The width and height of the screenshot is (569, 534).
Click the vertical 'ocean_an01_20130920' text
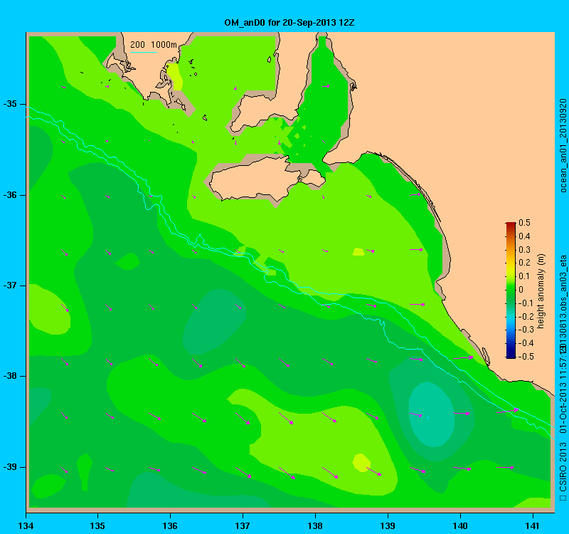[x=563, y=145]
